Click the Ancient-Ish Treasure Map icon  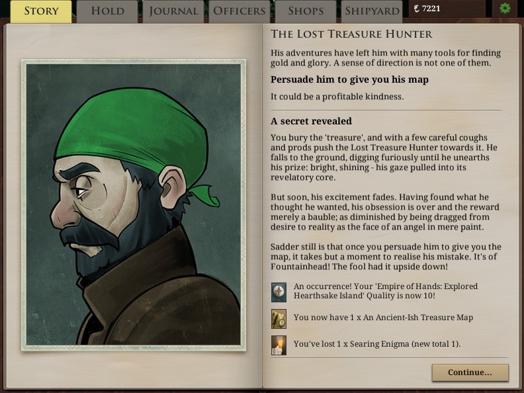279,319
